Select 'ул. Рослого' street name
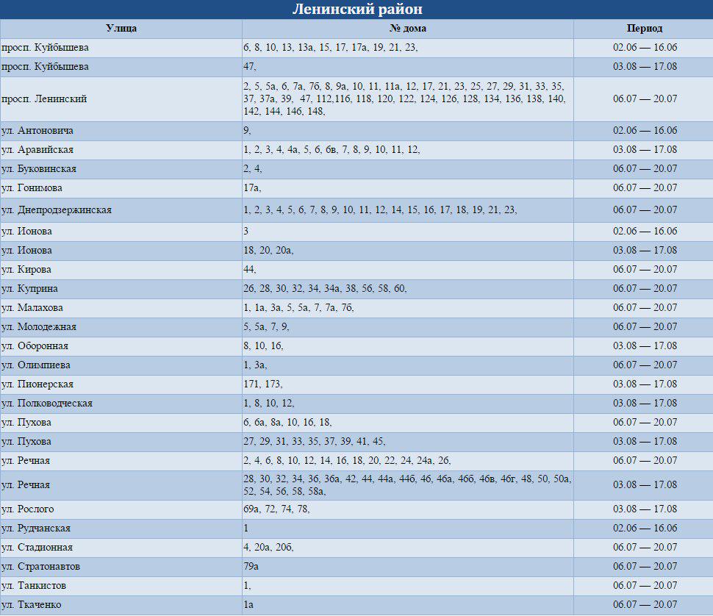The width and height of the screenshot is (713, 616). [x=28, y=509]
